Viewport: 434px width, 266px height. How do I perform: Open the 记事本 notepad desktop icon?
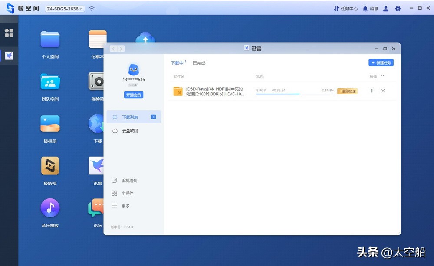tap(97, 39)
